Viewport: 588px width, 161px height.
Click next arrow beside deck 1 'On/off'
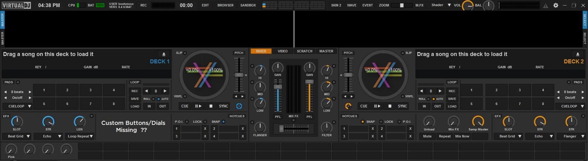click(30, 98)
